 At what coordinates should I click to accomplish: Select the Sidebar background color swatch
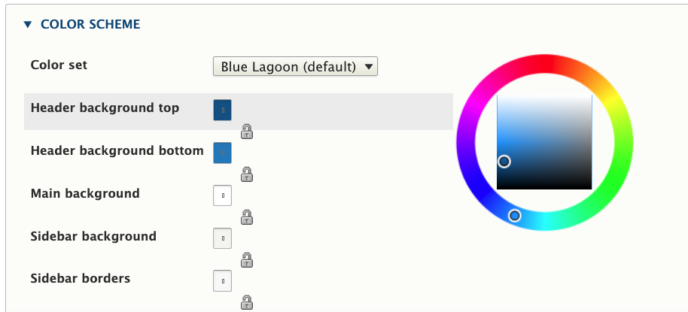tap(223, 239)
